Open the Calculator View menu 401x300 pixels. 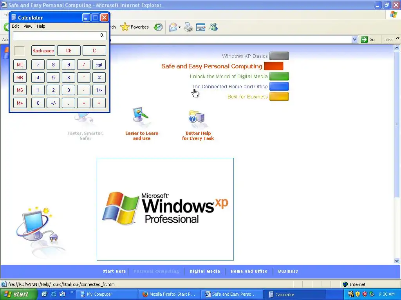[x=28, y=26]
